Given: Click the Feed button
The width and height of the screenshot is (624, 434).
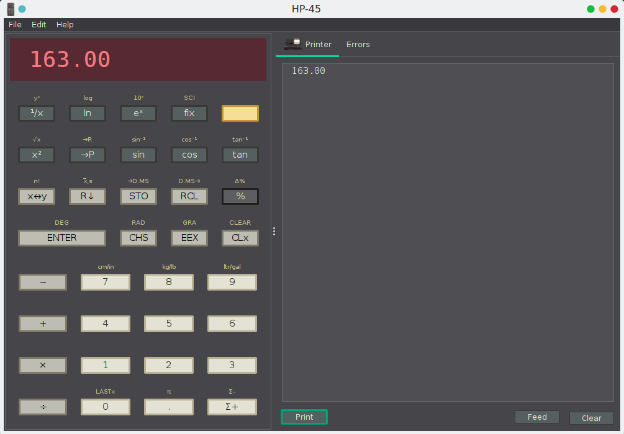Looking at the screenshot, I should [537, 417].
